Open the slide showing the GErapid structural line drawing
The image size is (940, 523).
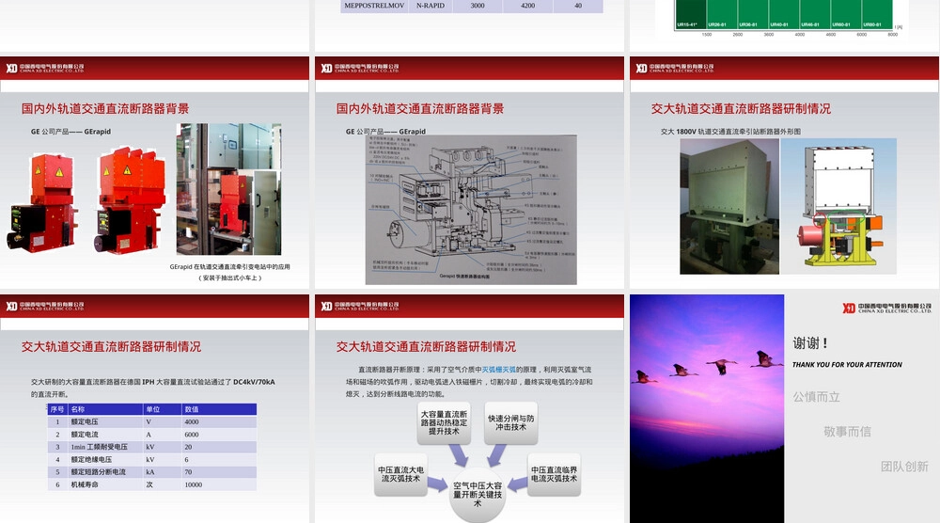click(469, 173)
